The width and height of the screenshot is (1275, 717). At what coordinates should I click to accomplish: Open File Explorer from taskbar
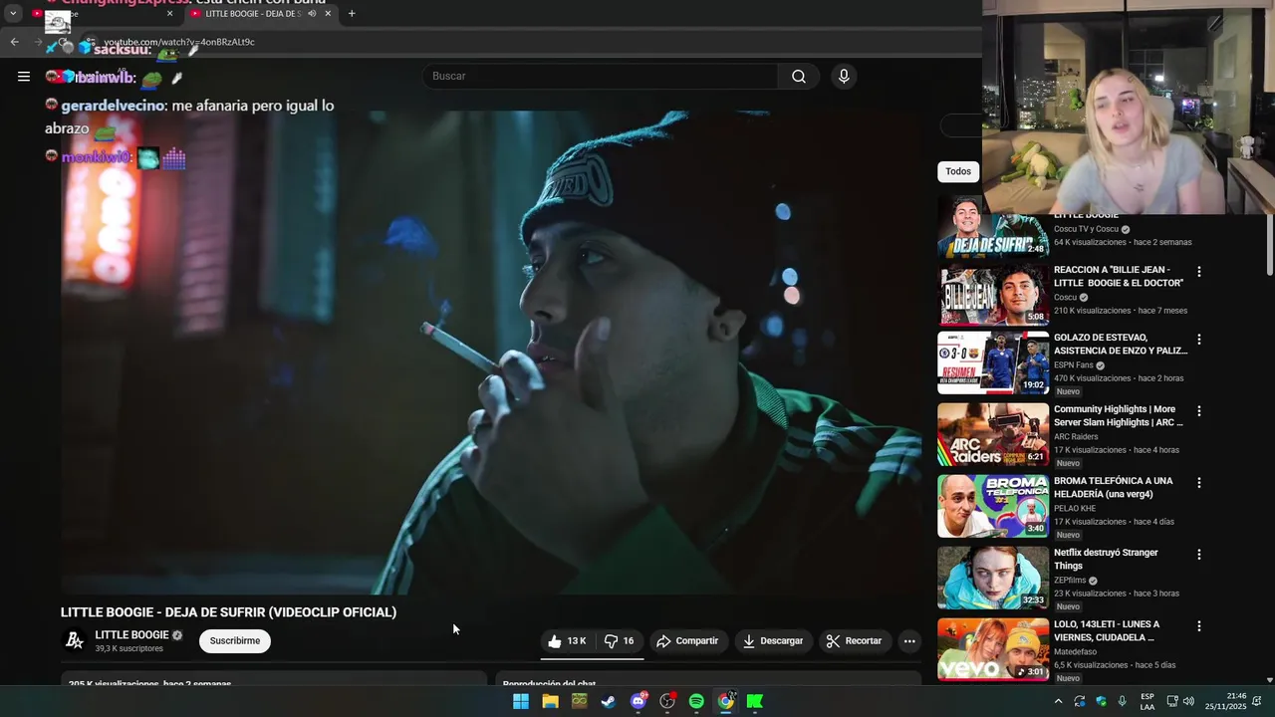[550, 701]
